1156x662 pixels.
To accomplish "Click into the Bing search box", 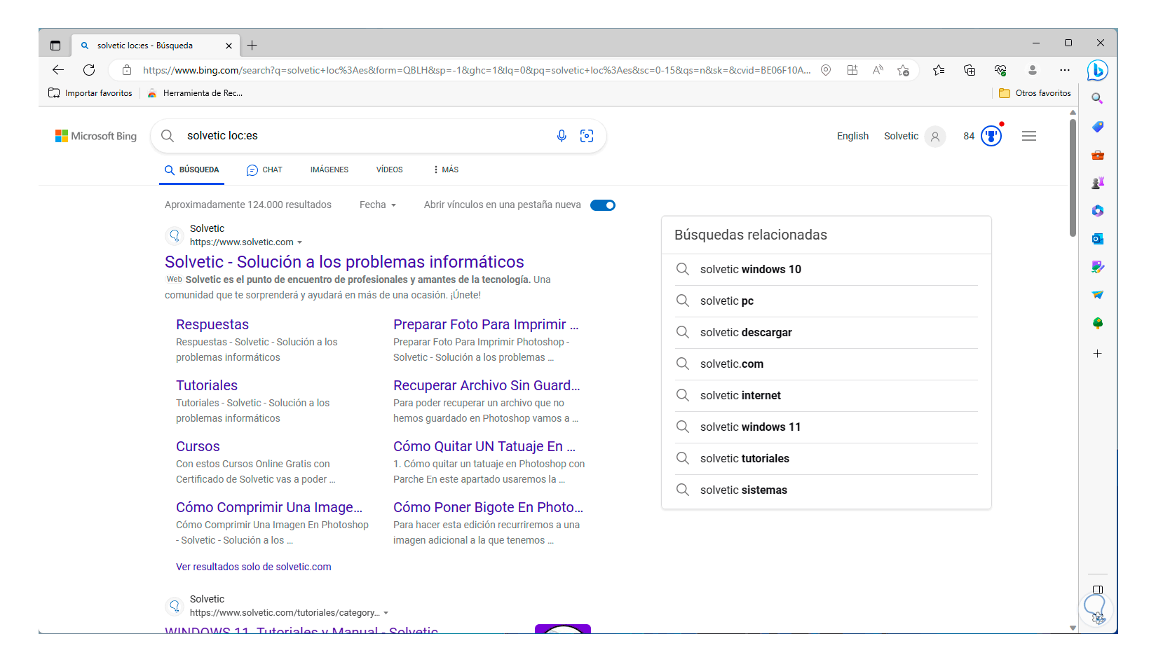I will click(x=365, y=136).
